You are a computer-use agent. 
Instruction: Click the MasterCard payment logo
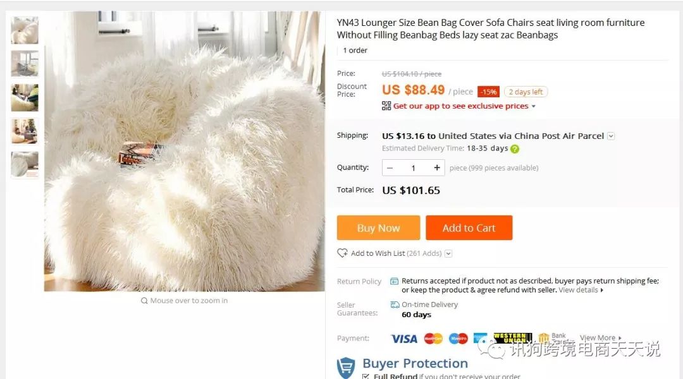(433, 339)
